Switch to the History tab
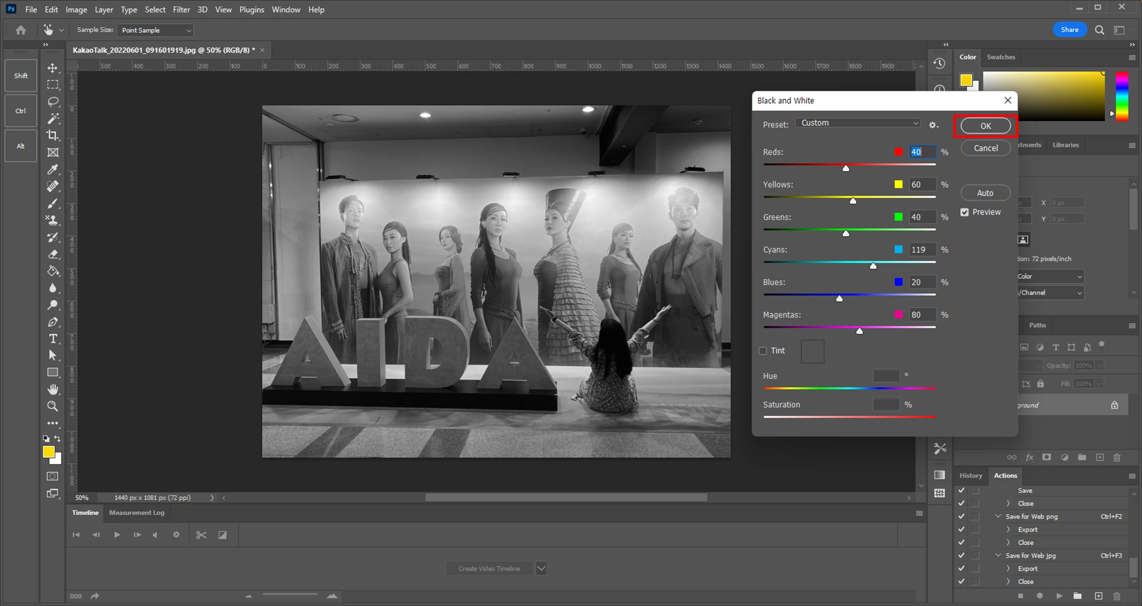Screen dimensions: 1142x606 [x=970, y=475]
